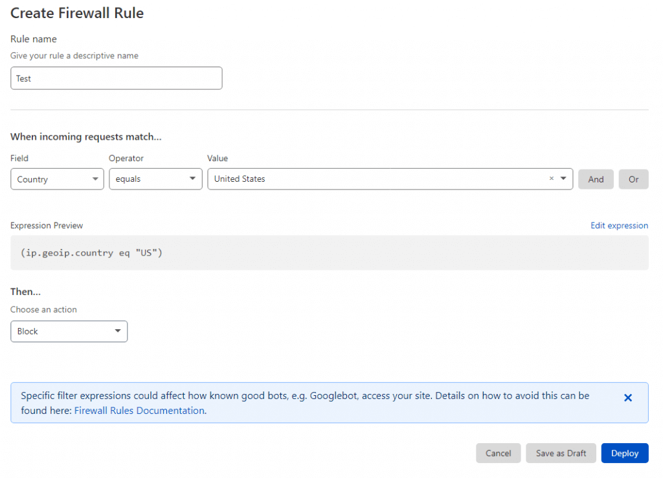Image resolution: width=663 pixels, height=478 pixels.
Task: Add an Or condition to rule
Action: pos(633,179)
